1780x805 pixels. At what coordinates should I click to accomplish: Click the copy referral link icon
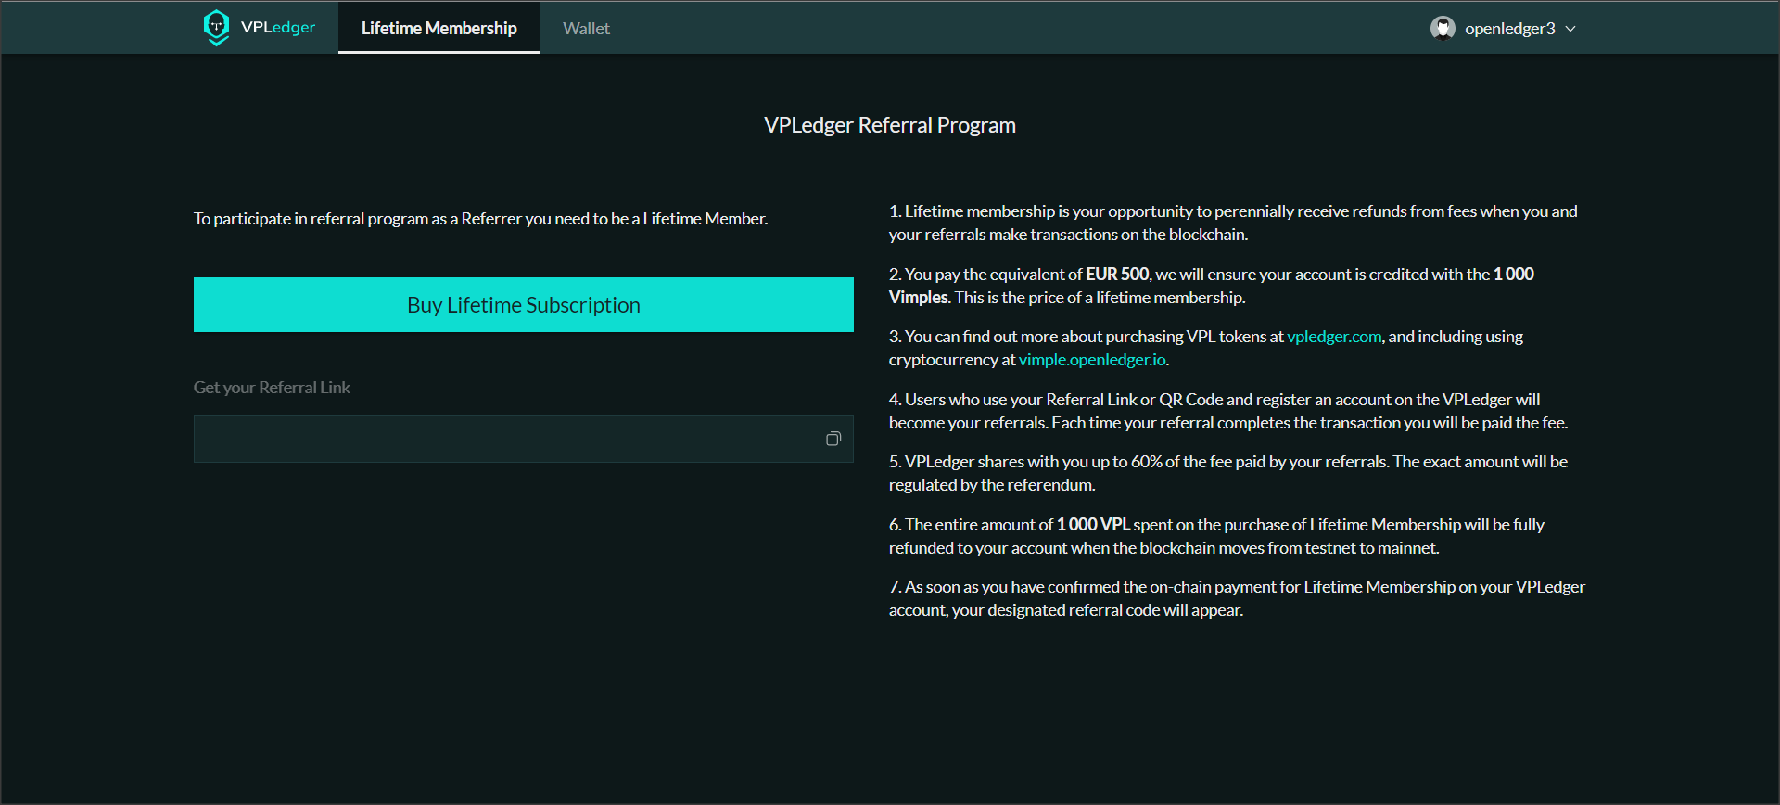click(833, 439)
